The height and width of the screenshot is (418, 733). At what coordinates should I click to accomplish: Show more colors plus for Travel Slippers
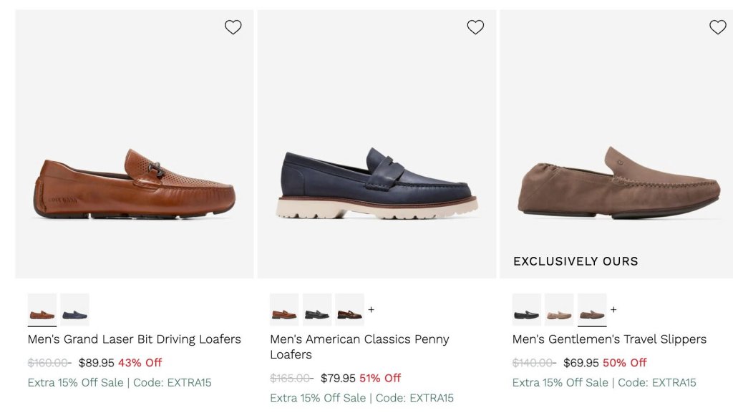click(x=613, y=309)
